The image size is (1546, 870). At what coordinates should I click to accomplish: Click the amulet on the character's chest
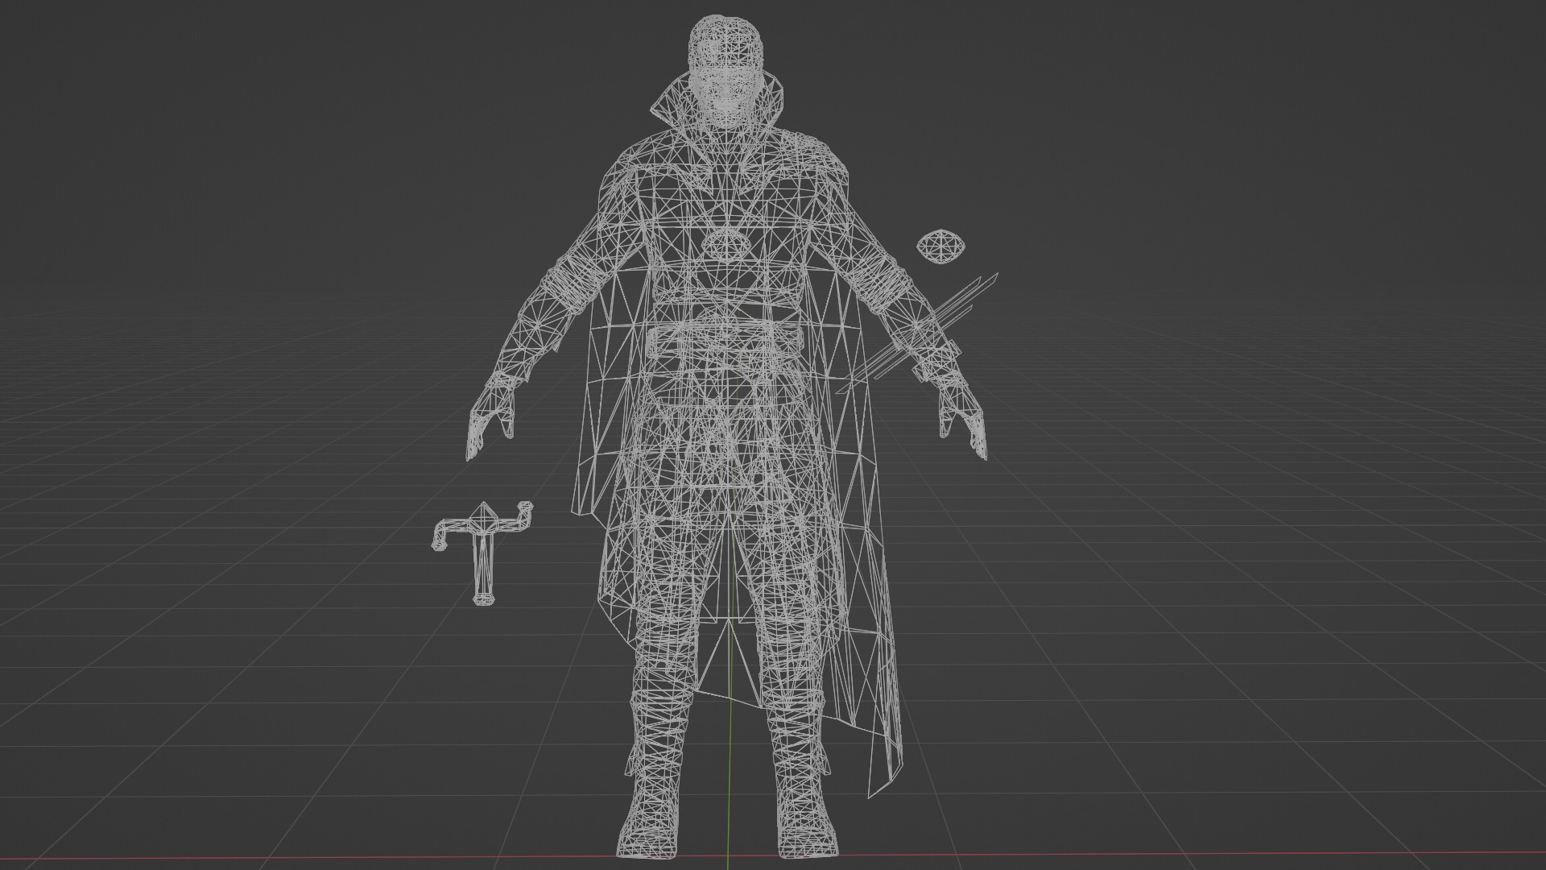coord(725,244)
